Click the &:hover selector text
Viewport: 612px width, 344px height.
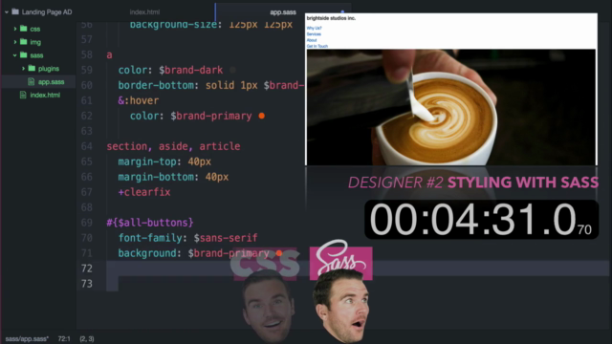click(x=139, y=100)
